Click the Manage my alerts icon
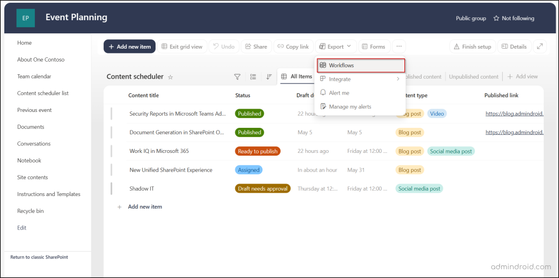The image size is (559, 278). click(323, 107)
